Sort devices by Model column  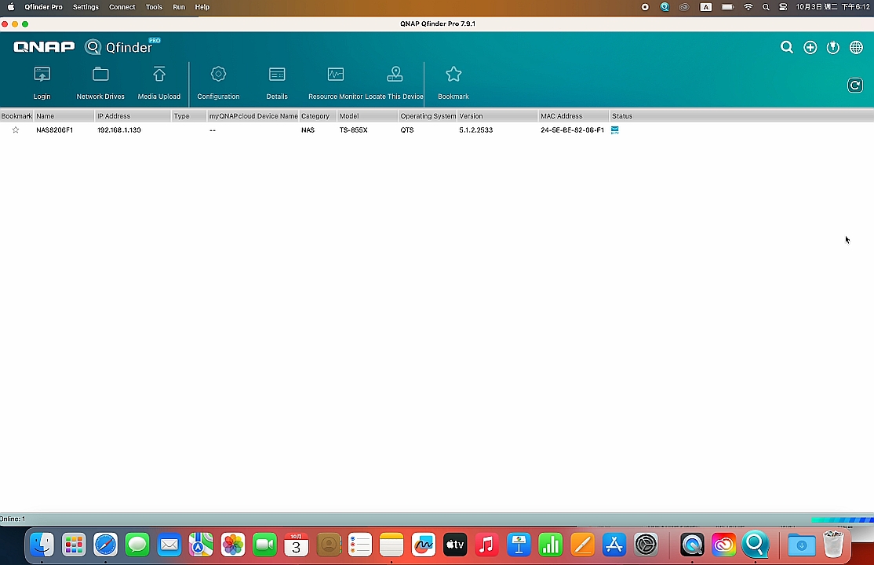pos(348,116)
